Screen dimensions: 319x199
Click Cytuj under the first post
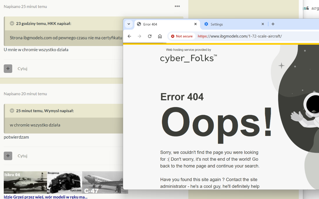pyautogui.click(x=23, y=69)
